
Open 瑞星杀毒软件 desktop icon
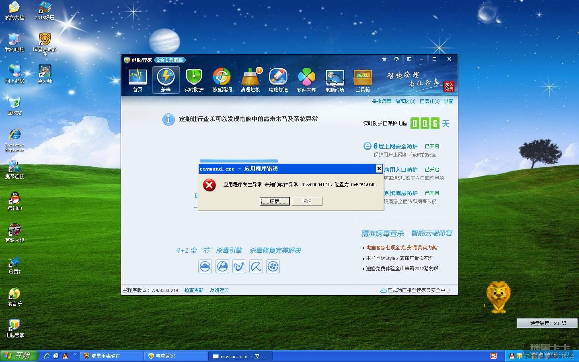45,44
